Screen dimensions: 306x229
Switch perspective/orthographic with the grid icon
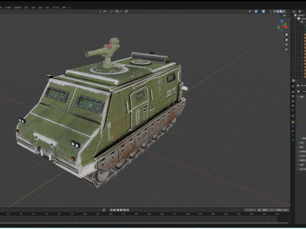(286, 50)
